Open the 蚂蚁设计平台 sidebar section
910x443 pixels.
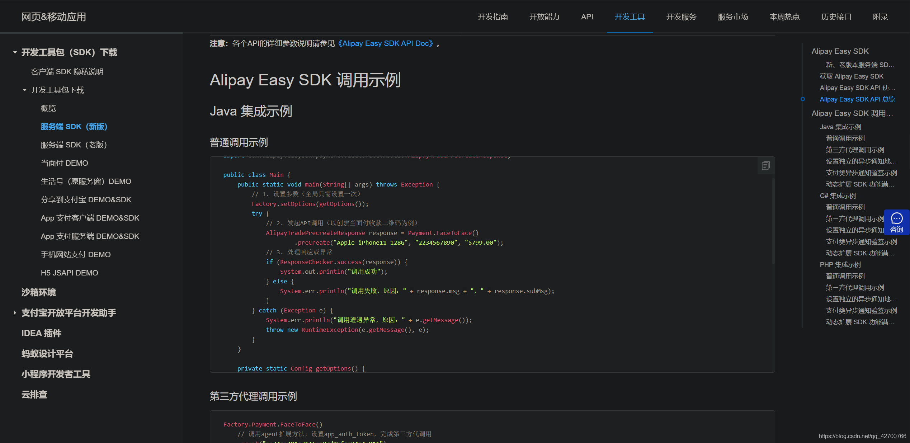pyautogui.click(x=47, y=354)
